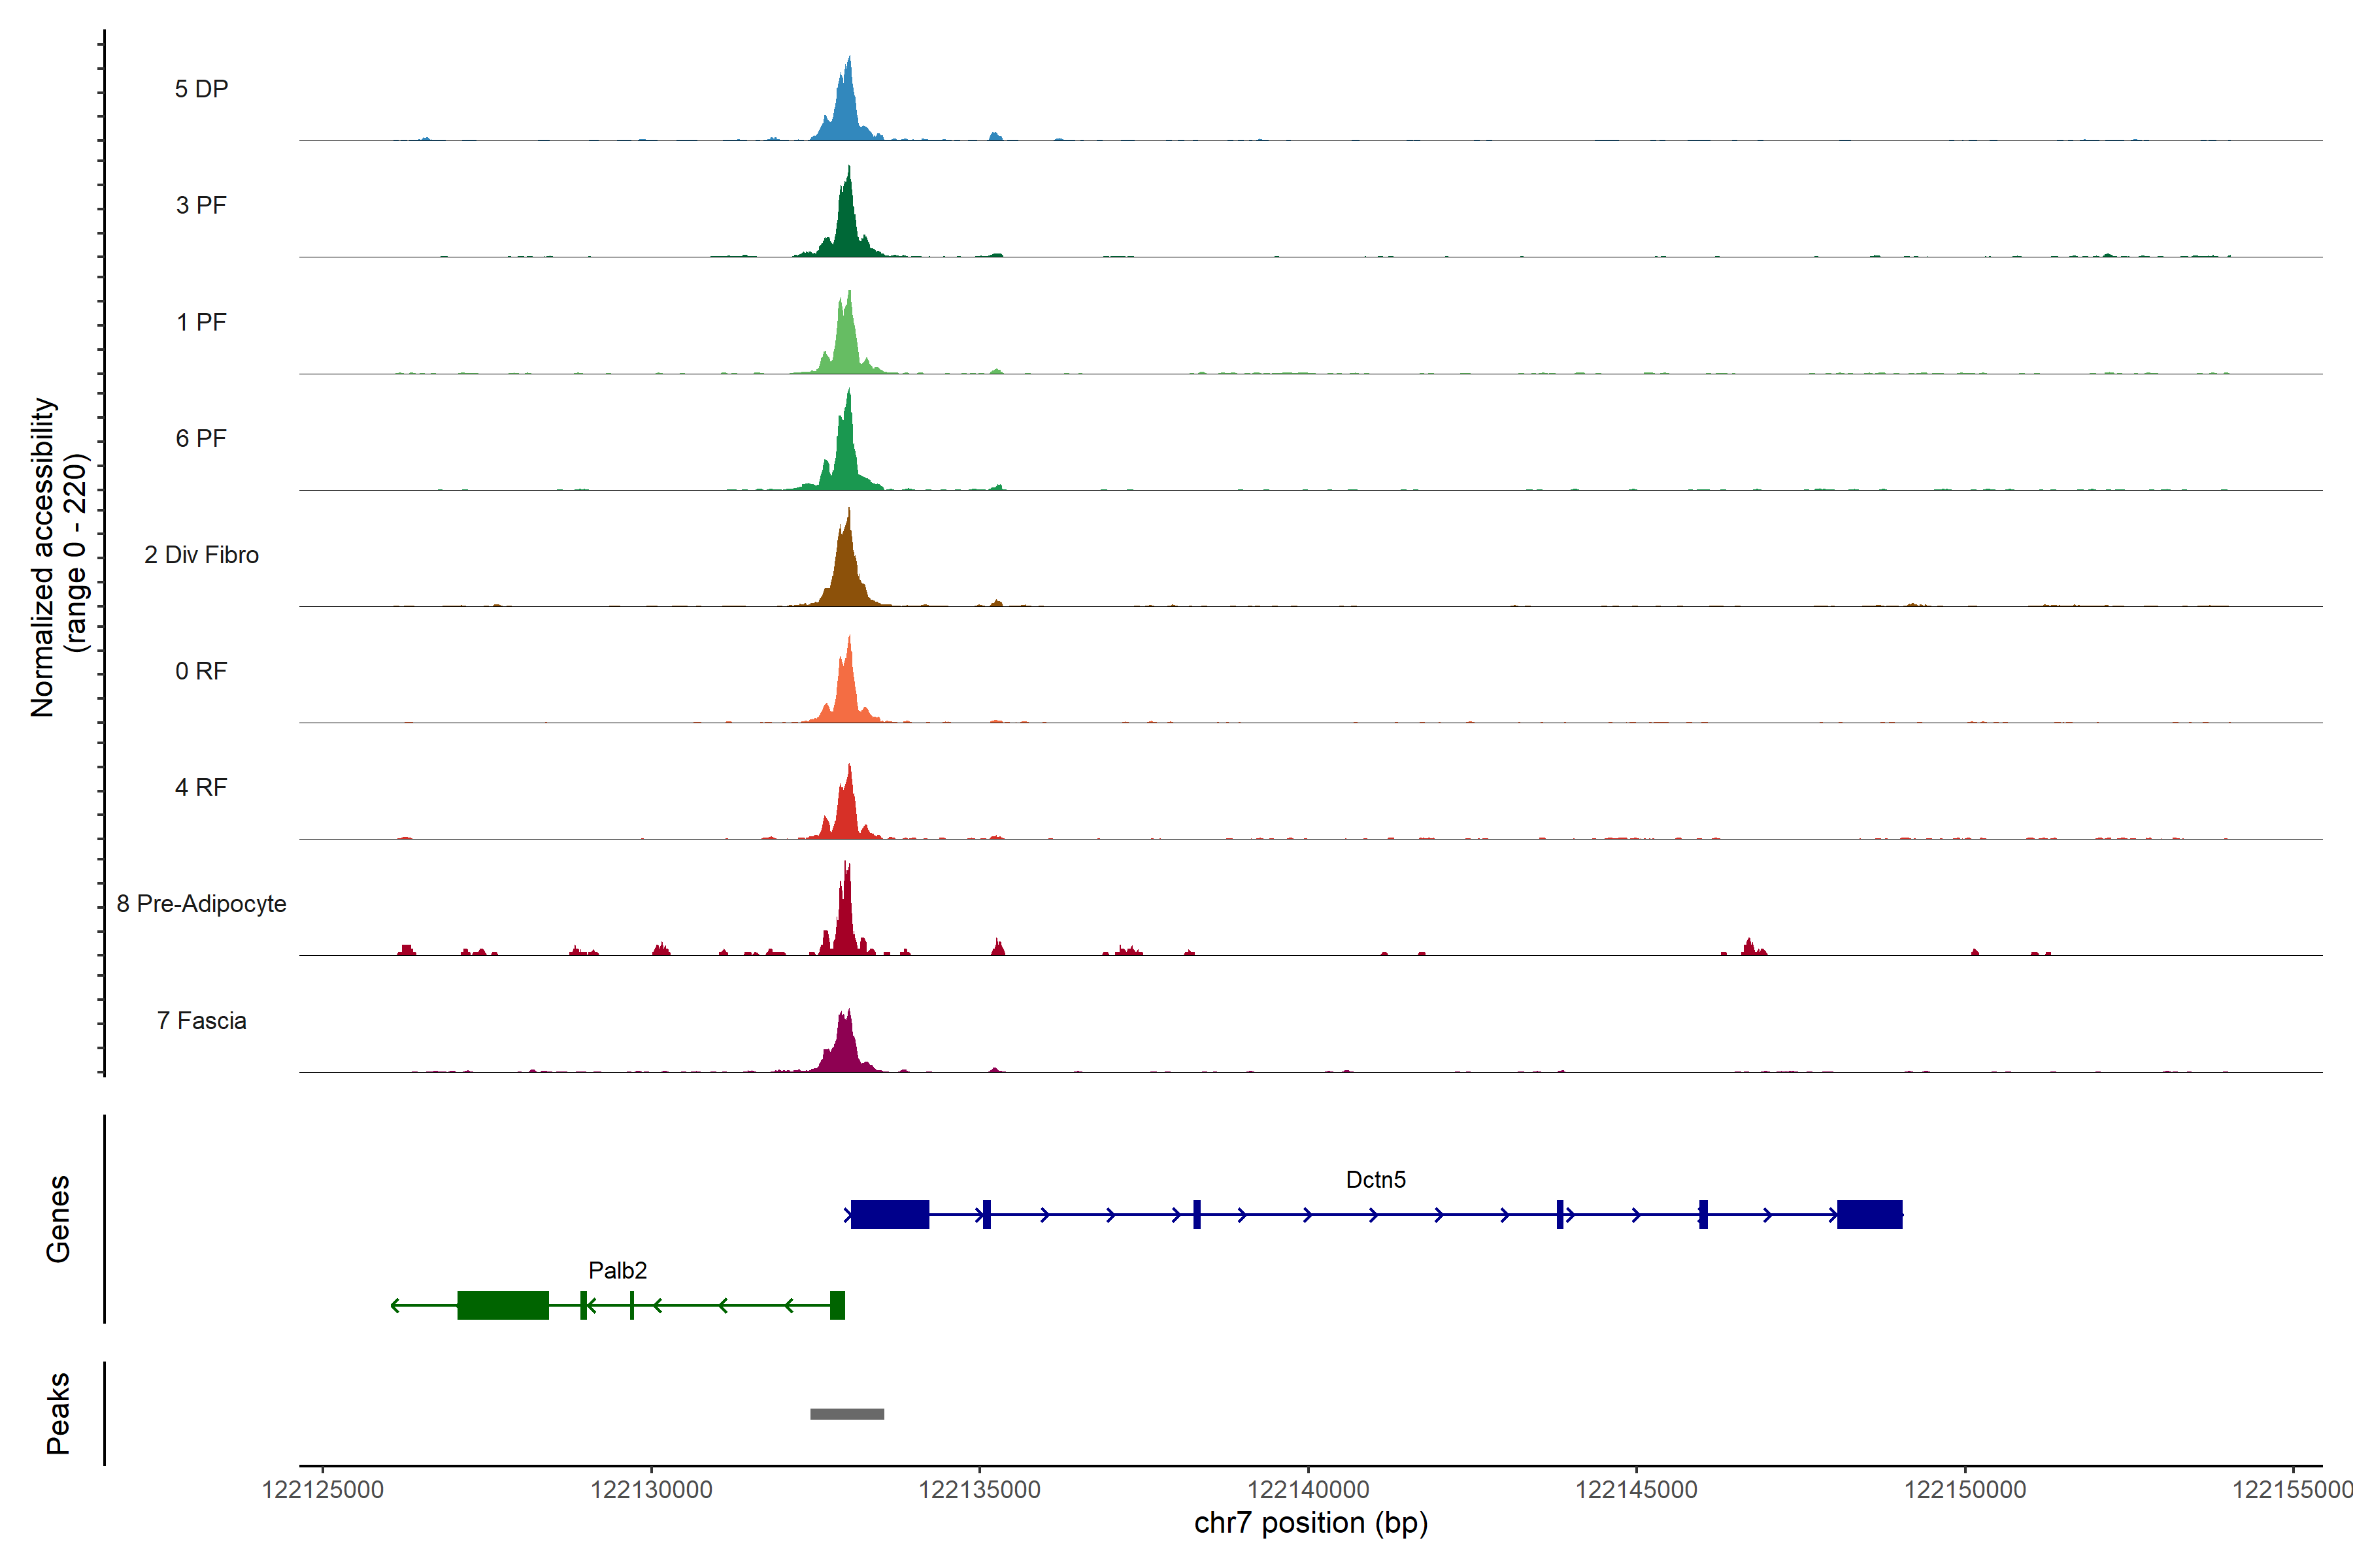2353x1568 pixels.
Task: Click the Dctn5 gene name label
Action: click(1376, 1180)
